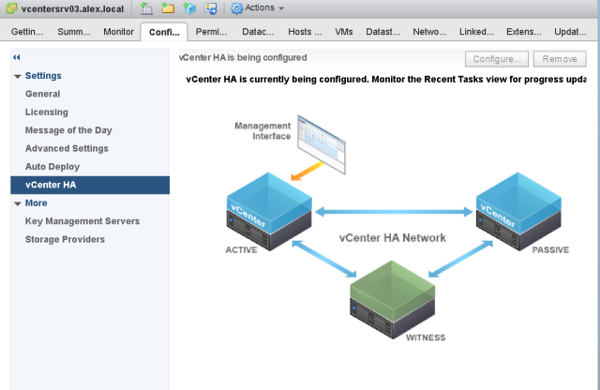Switch to the Hosts tab

pos(305,32)
